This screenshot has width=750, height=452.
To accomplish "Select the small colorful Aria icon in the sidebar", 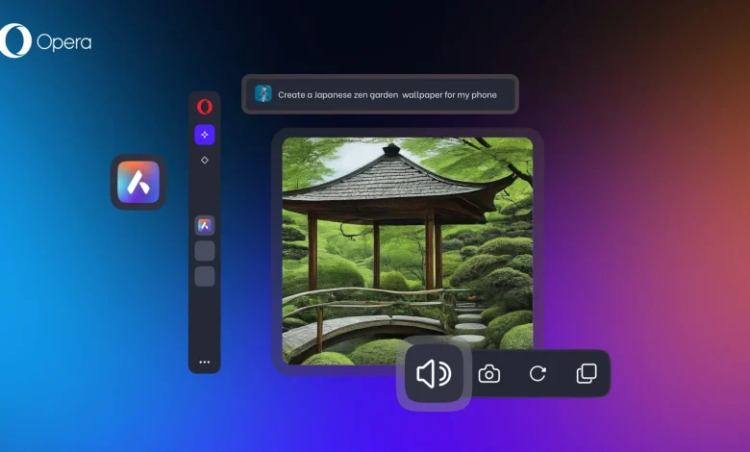I will tap(204, 226).
